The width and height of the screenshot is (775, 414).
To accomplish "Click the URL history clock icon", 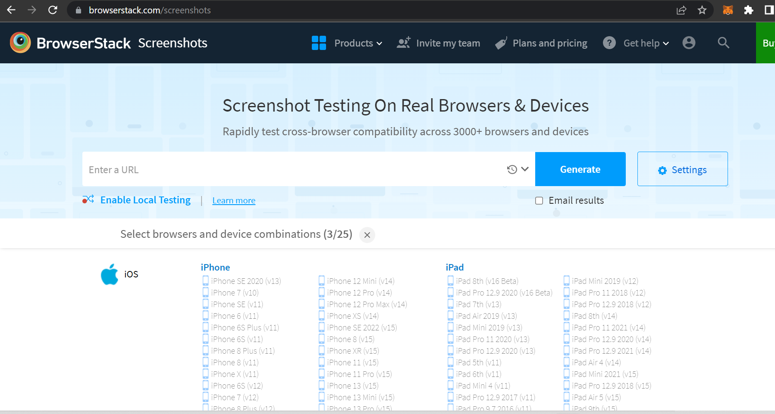I will 512,169.
